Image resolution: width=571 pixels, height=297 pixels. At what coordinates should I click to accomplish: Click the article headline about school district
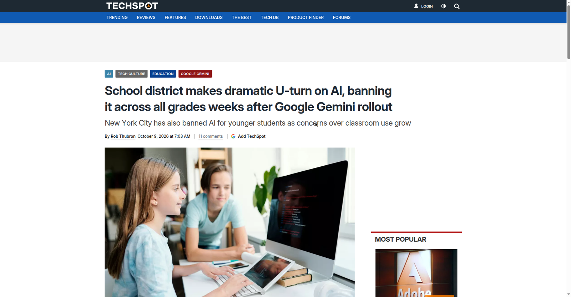[x=248, y=99]
